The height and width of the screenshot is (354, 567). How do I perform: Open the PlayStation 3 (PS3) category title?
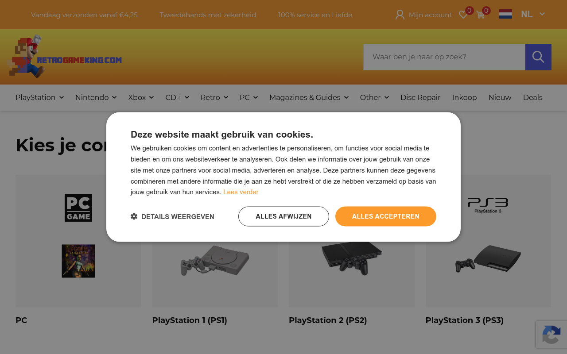pos(464,320)
